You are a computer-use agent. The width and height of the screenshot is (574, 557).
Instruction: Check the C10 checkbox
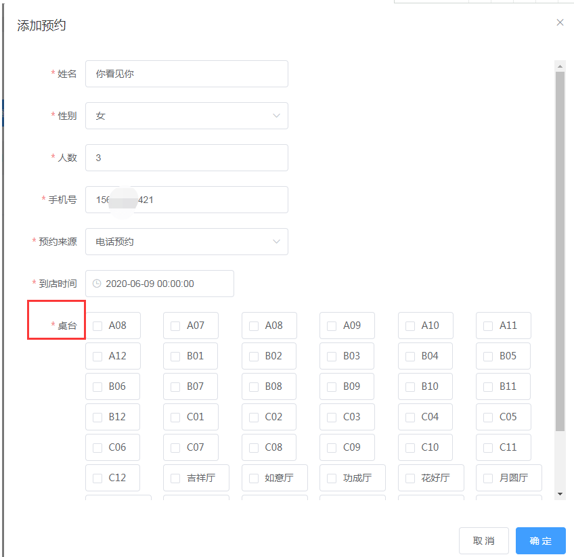point(410,448)
